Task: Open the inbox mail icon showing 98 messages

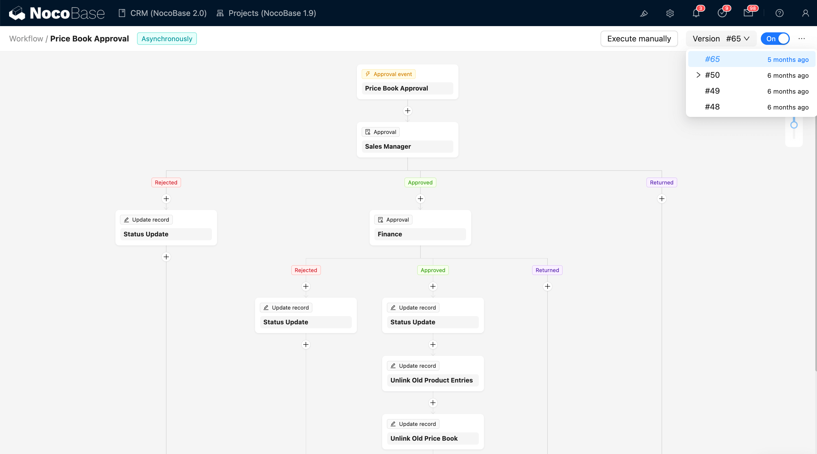Action: coord(749,13)
